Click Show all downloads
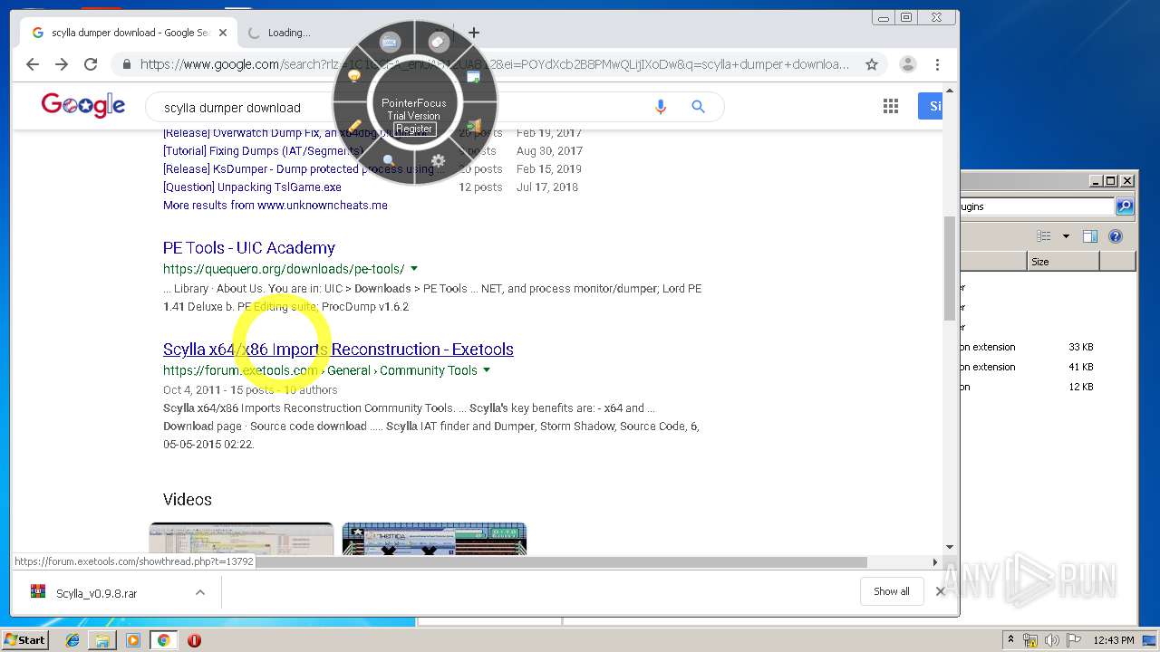The image size is (1160, 652). coord(892,591)
